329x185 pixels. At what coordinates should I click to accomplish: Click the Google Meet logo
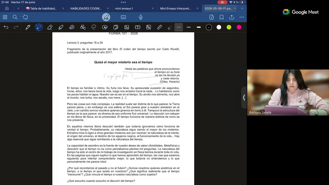coord(301,12)
